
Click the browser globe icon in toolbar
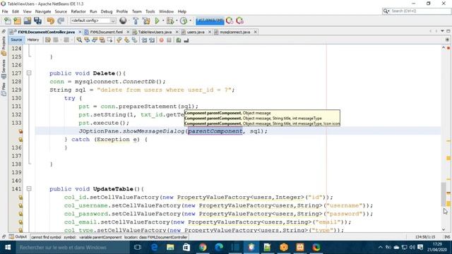123,20
